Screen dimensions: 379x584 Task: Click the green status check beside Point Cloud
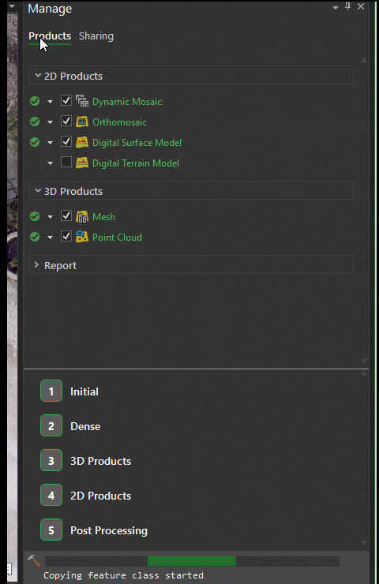point(35,237)
